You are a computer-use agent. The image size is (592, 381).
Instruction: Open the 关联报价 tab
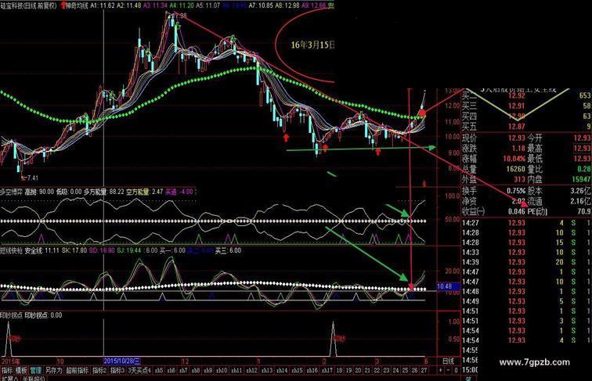coord(34,378)
